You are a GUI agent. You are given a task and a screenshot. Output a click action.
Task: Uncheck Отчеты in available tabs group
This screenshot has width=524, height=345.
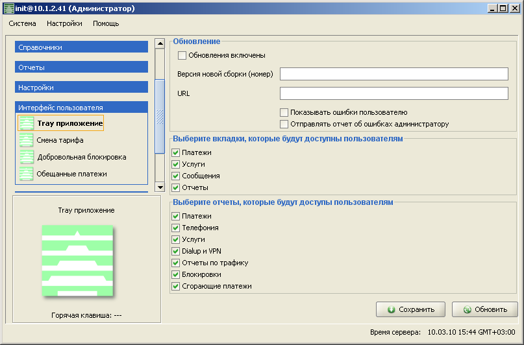(175, 188)
